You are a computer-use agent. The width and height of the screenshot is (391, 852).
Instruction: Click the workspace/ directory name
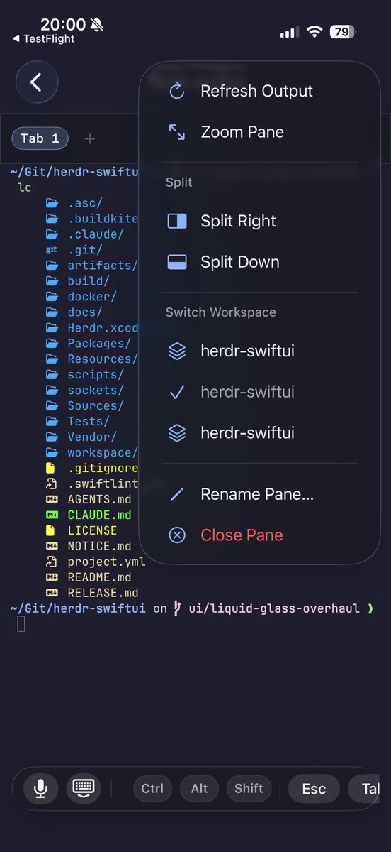[x=103, y=453]
